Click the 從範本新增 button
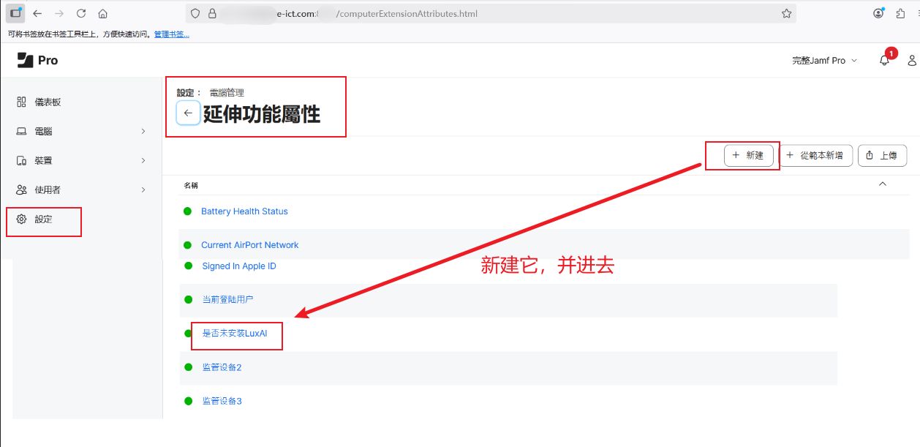 [x=815, y=156]
